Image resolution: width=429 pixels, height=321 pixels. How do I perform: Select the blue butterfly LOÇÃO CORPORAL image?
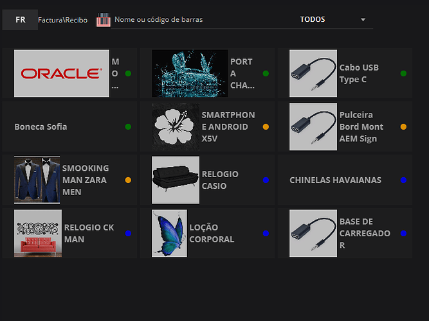[169, 233]
